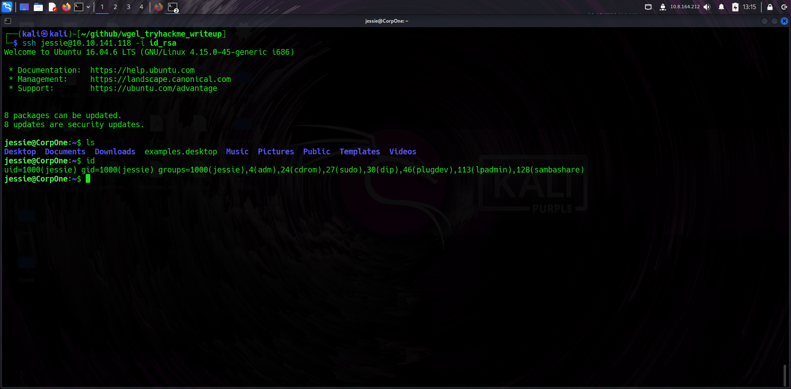This screenshot has height=389, width=791.
Task: Select the terminal window icon showing badge 2
Action: click(x=172, y=7)
